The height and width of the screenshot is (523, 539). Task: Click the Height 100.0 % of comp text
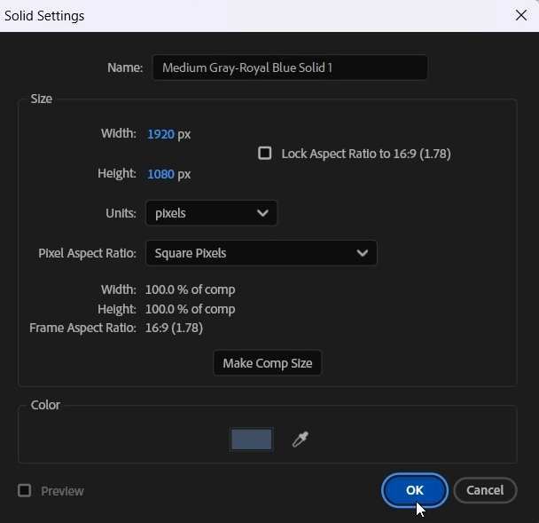point(190,309)
